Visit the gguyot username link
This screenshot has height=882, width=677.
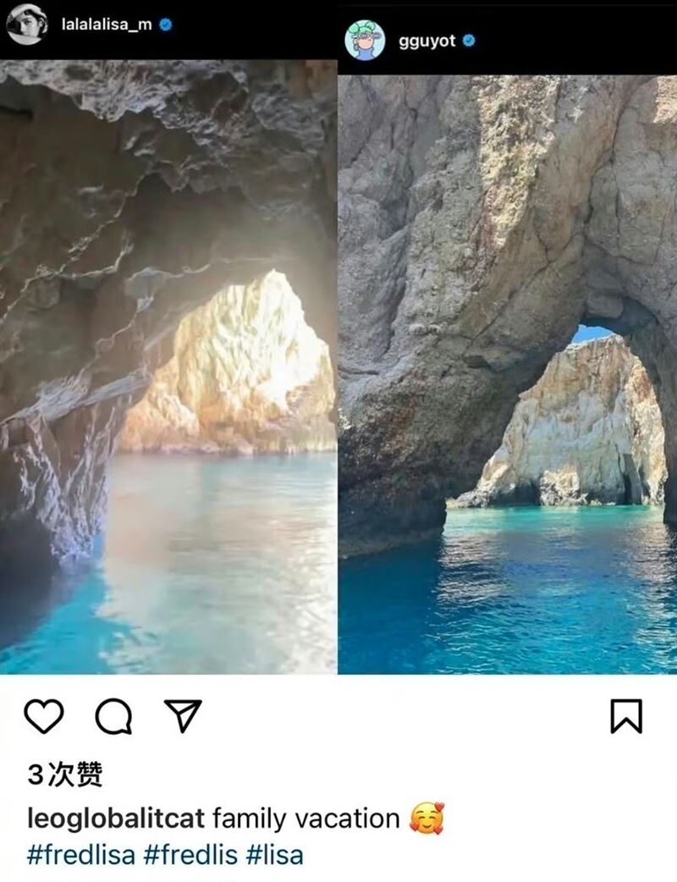[427, 41]
